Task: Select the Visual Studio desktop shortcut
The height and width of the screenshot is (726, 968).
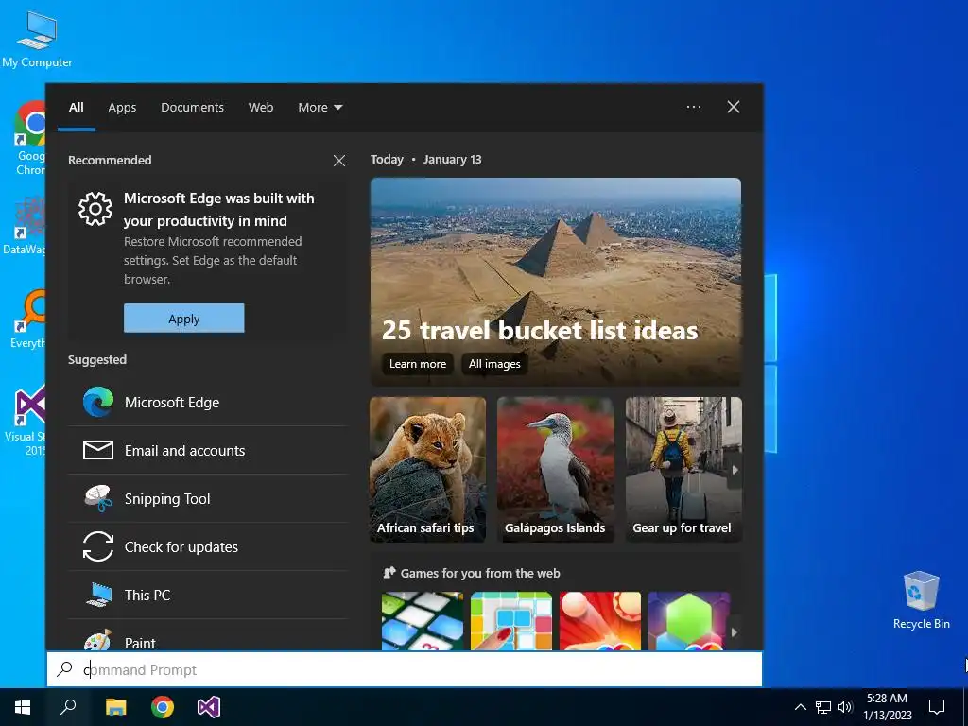Action: pyautogui.click(x=26, y=421)
